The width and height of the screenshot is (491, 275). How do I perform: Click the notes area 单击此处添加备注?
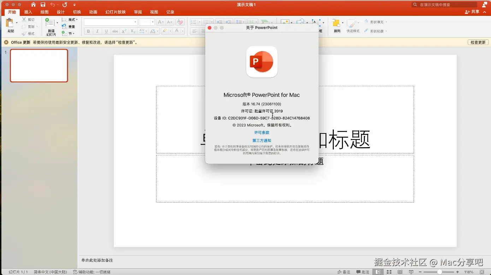pyautogui.click(x=97, y=260)
